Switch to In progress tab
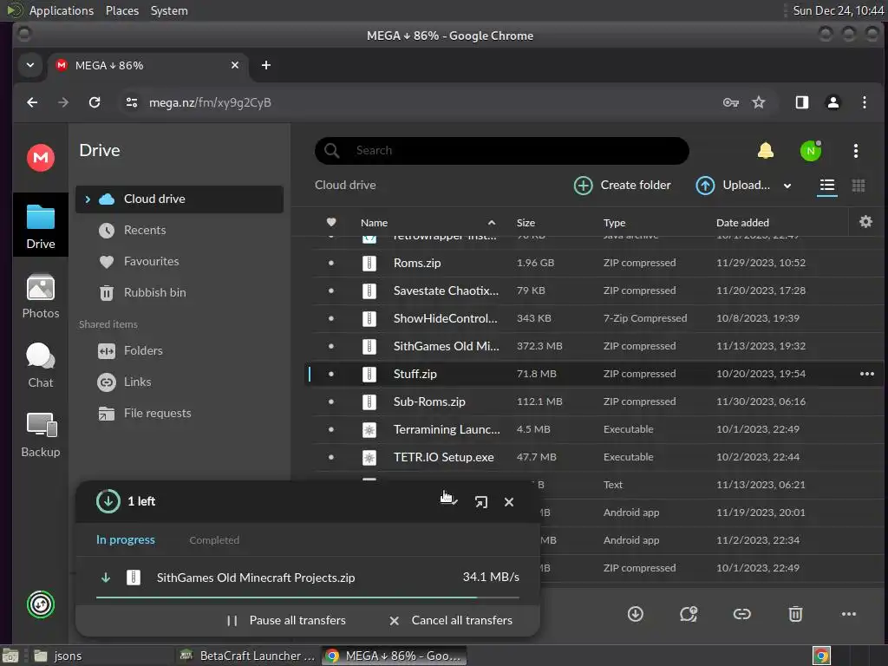This screenshot has width=888, height=666. (x=125, y=539)
